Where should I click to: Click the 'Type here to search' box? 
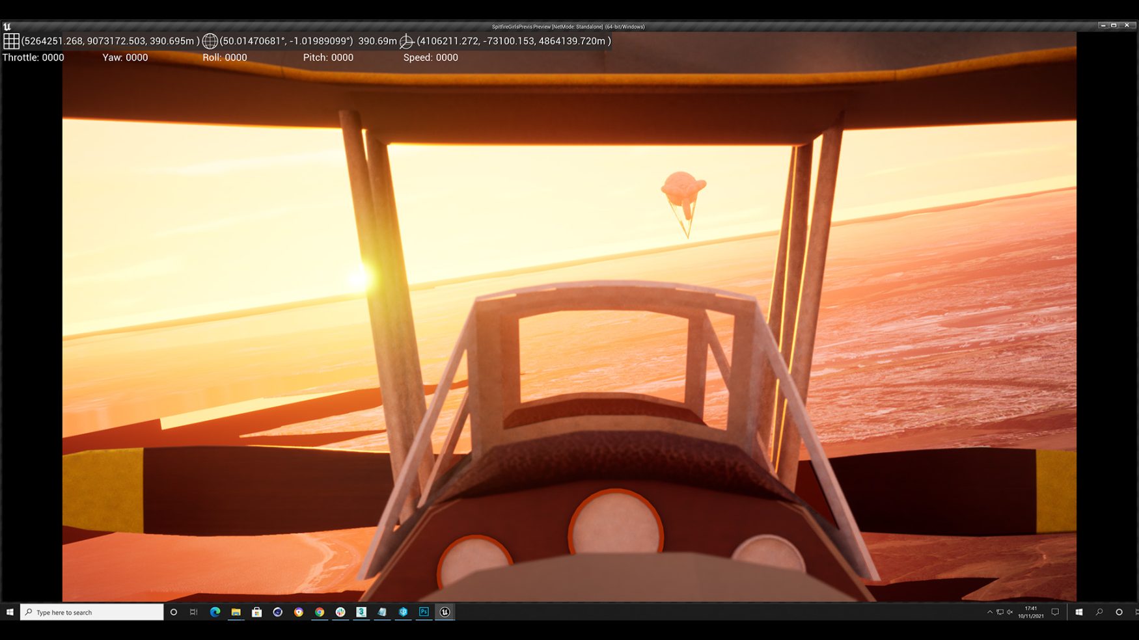92,612
